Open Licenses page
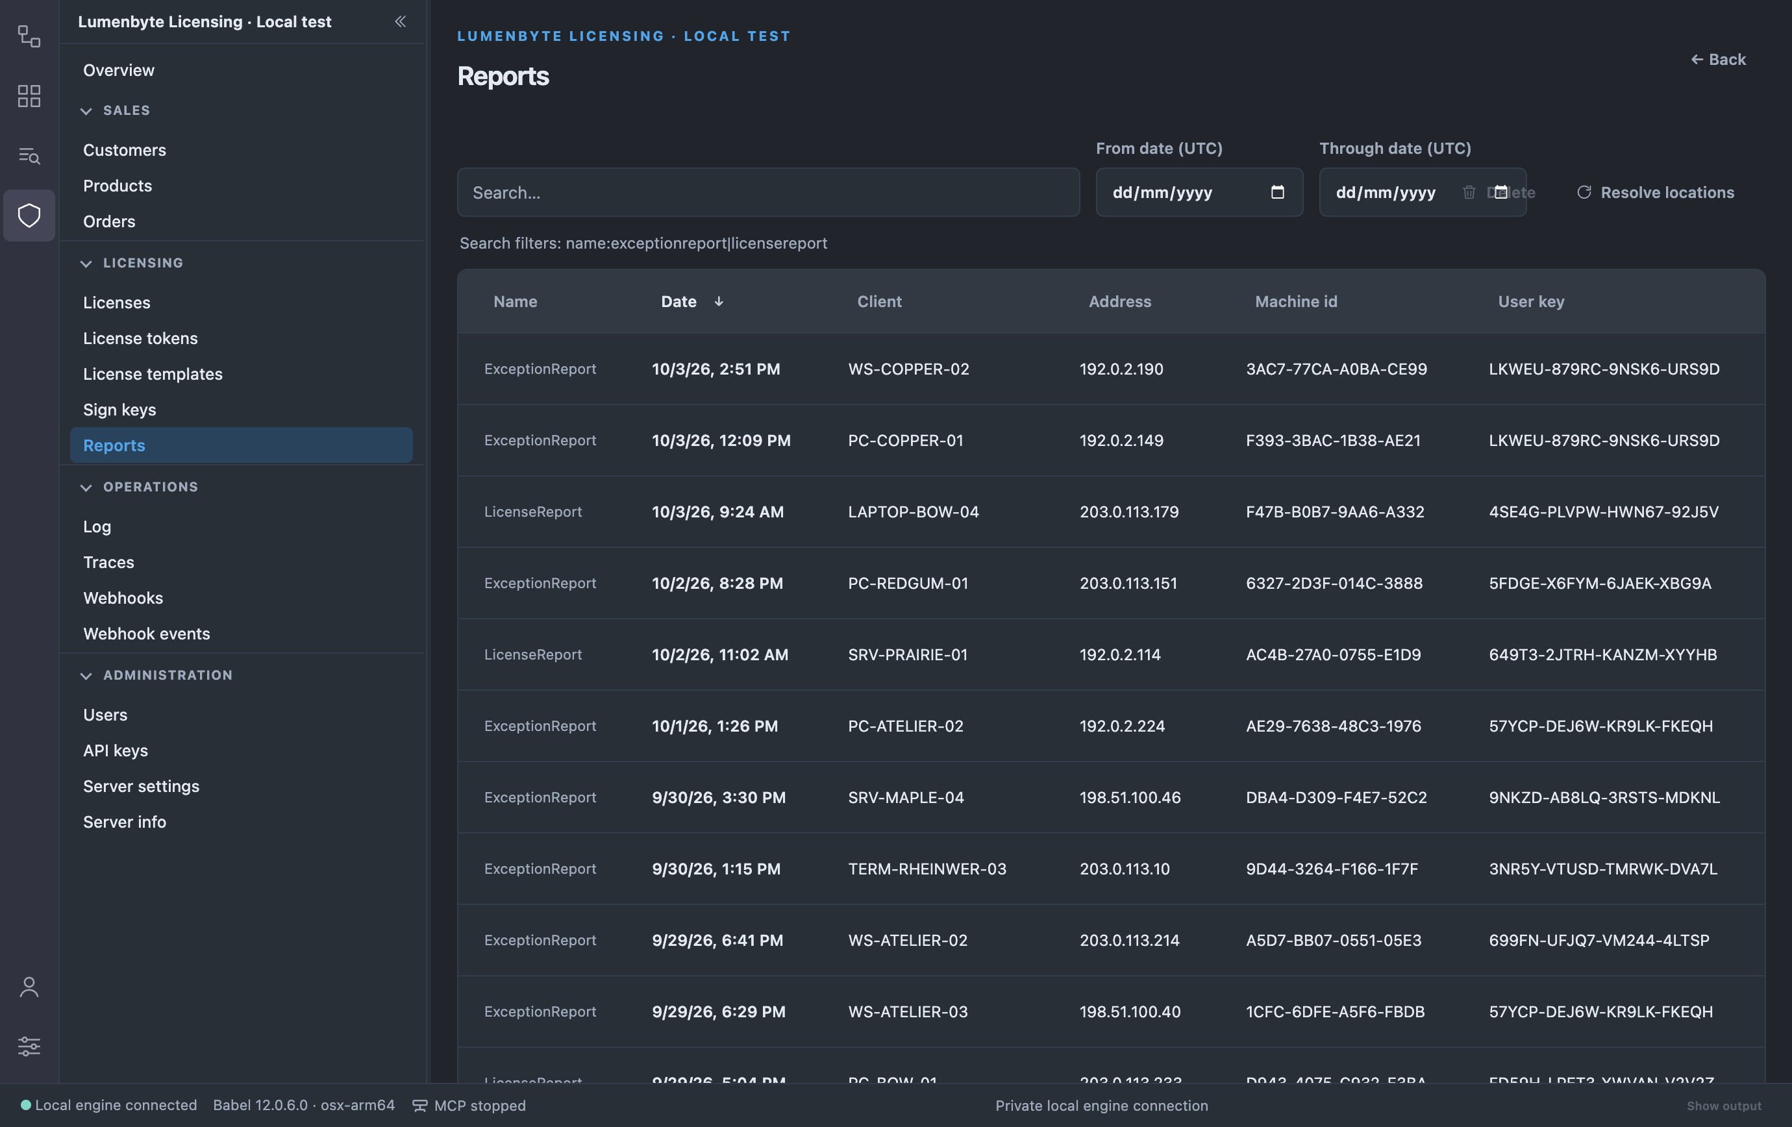The image size is (1792, 1127). point(241,302)
